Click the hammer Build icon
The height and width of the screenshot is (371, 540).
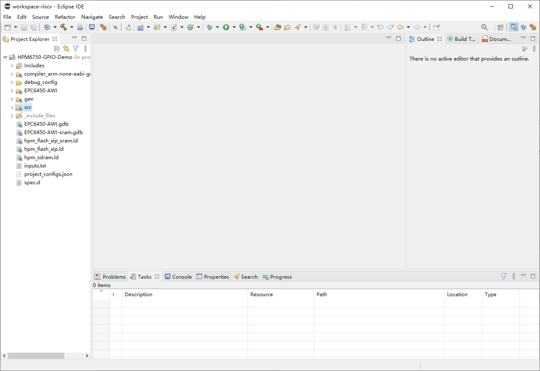pos(63,27)
